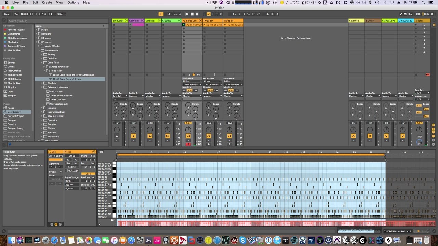This screenshot has width=438, height=246.
Task: Select Favorite Plugins red collection
Action: [16, 30]
